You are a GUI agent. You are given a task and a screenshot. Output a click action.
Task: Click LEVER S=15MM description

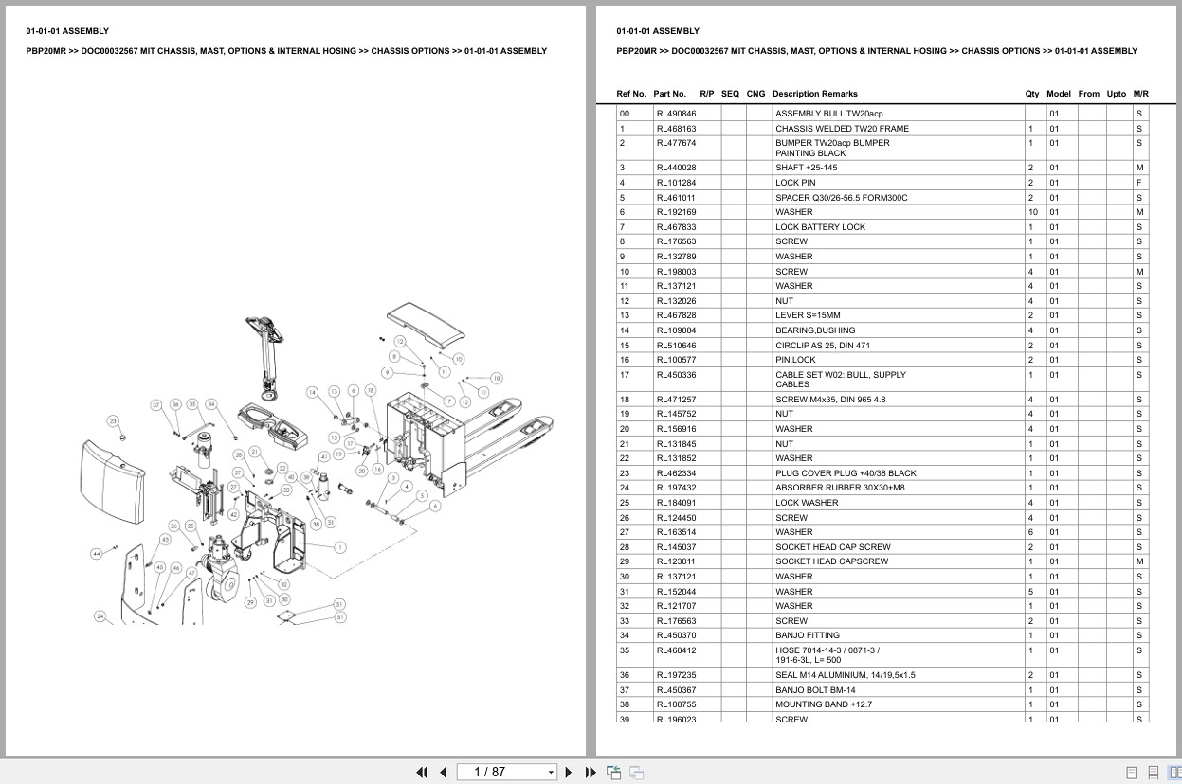808,315
